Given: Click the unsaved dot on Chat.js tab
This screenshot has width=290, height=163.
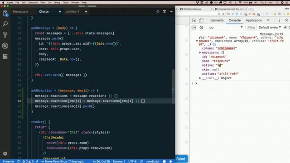Looking at the screenshot, I should pyautogui.click(x=60, y=12).
